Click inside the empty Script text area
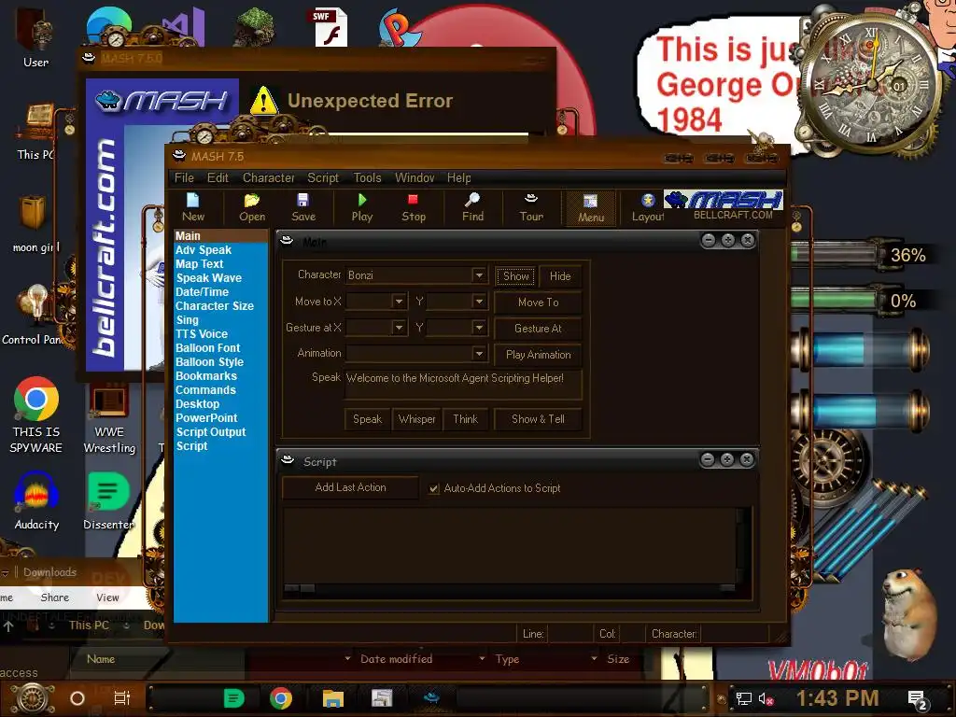The image size is (956, 717). point(510,544)
